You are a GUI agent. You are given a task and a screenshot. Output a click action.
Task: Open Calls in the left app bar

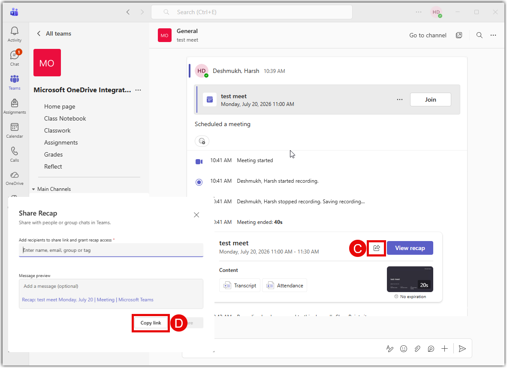(15, 154)
